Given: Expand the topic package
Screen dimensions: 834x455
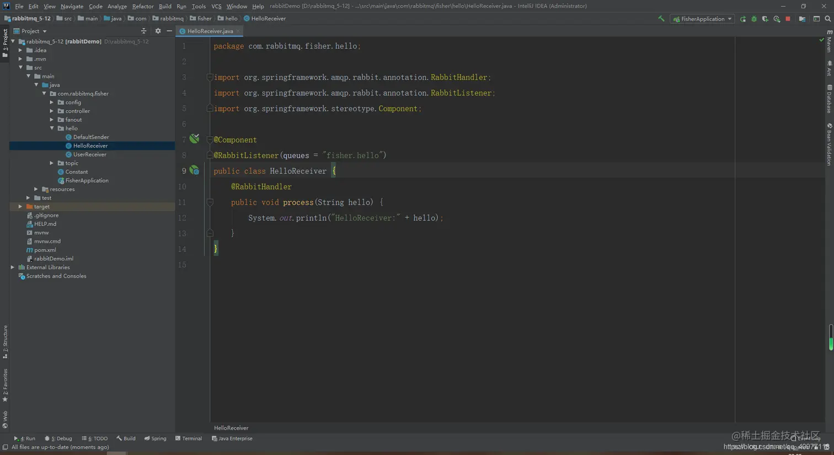Looking at the screenshot, I should point(52,163).
